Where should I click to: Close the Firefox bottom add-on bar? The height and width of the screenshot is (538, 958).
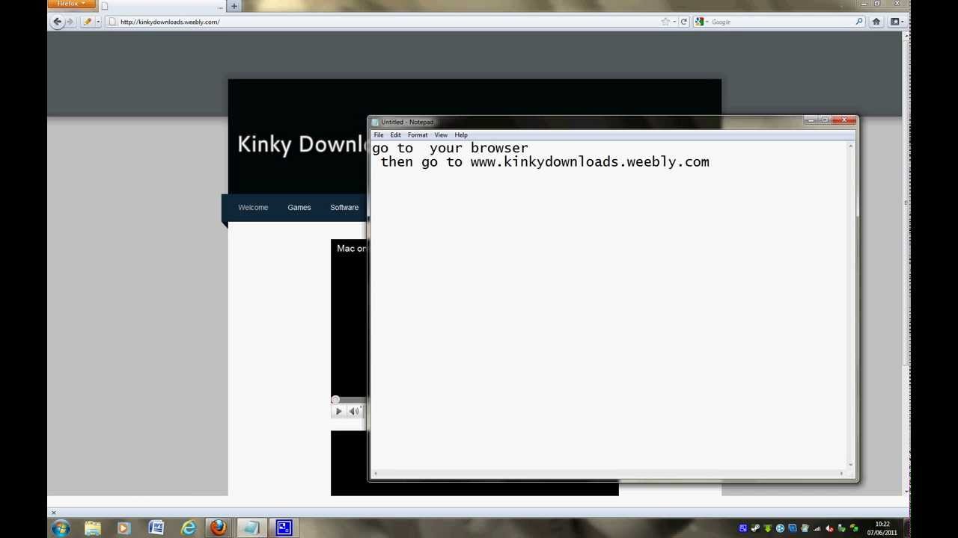pos(53,513)
